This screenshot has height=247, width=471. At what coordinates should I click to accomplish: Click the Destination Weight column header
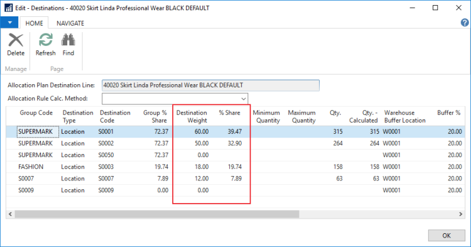pyautogui.click(x=192, y=117)
